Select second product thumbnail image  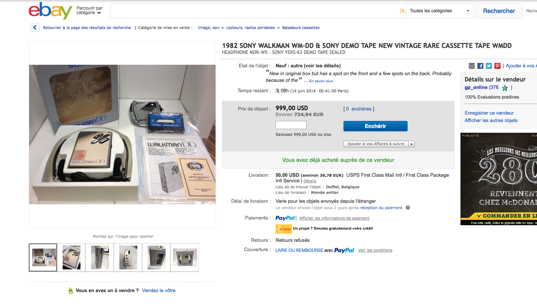pyautogui.click(x=71, y=257)
